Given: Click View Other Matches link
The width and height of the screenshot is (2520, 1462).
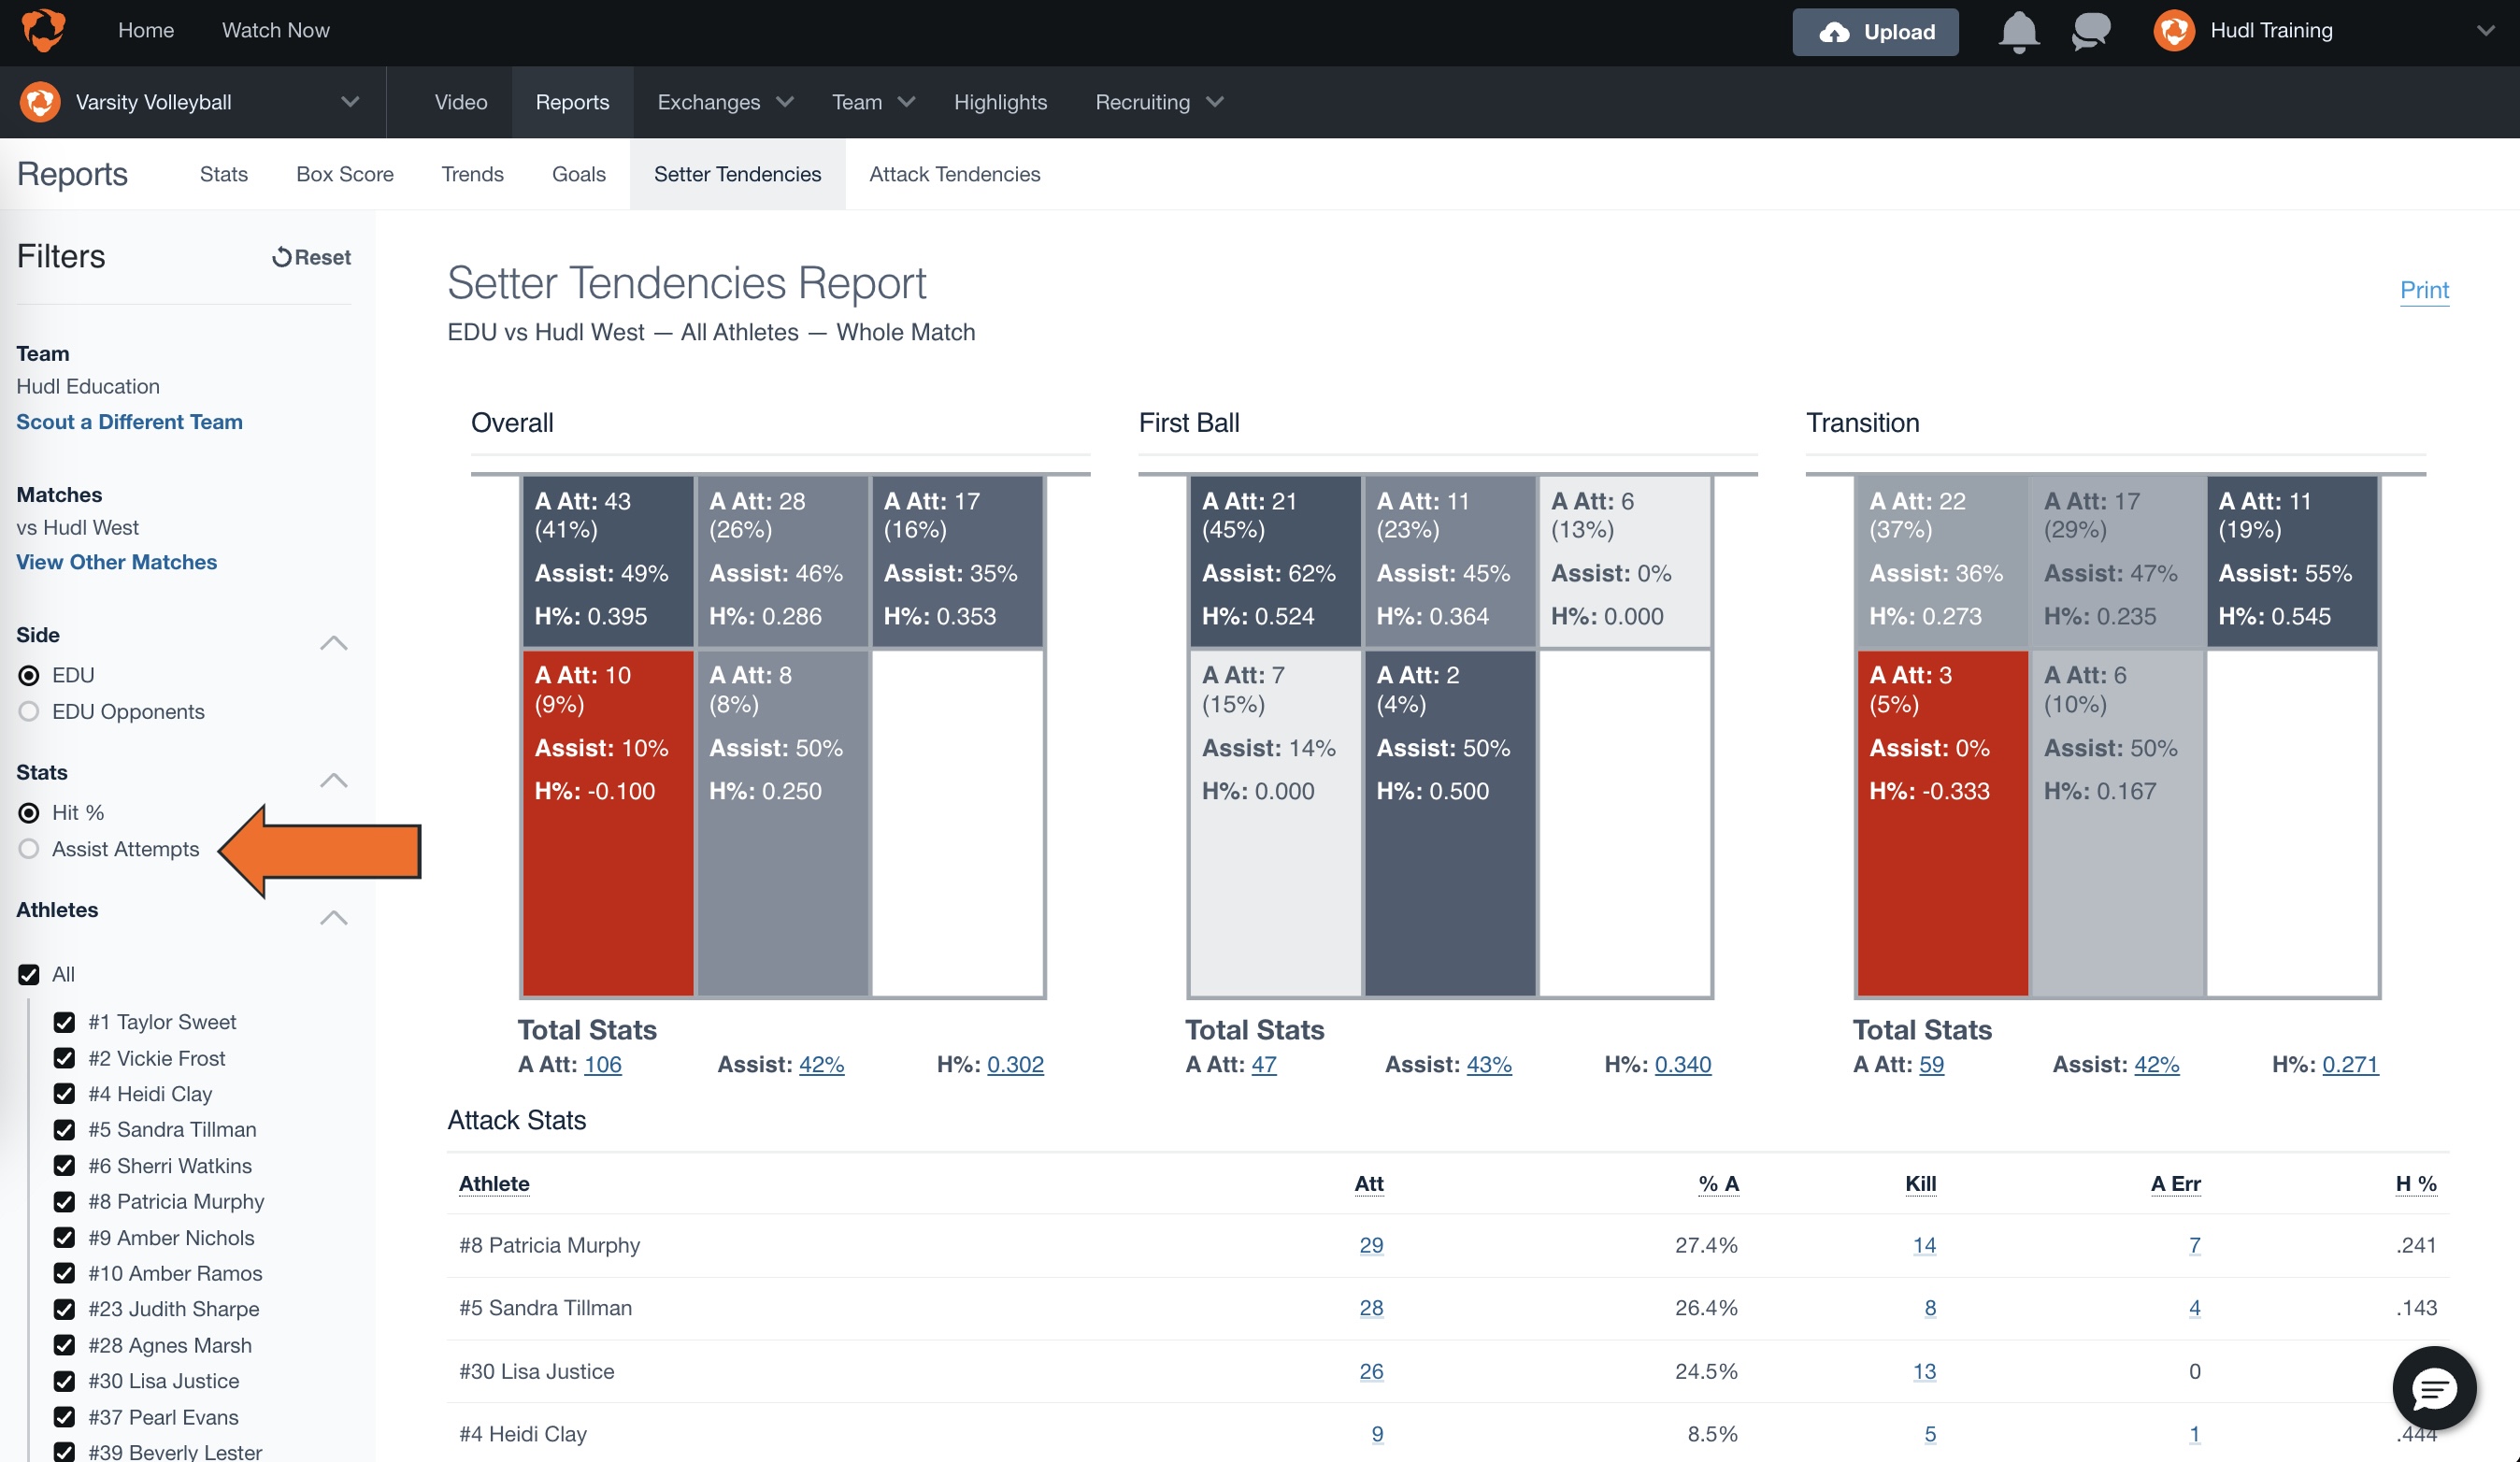Looking at the screenshot, I should click(x=116, y=562).
